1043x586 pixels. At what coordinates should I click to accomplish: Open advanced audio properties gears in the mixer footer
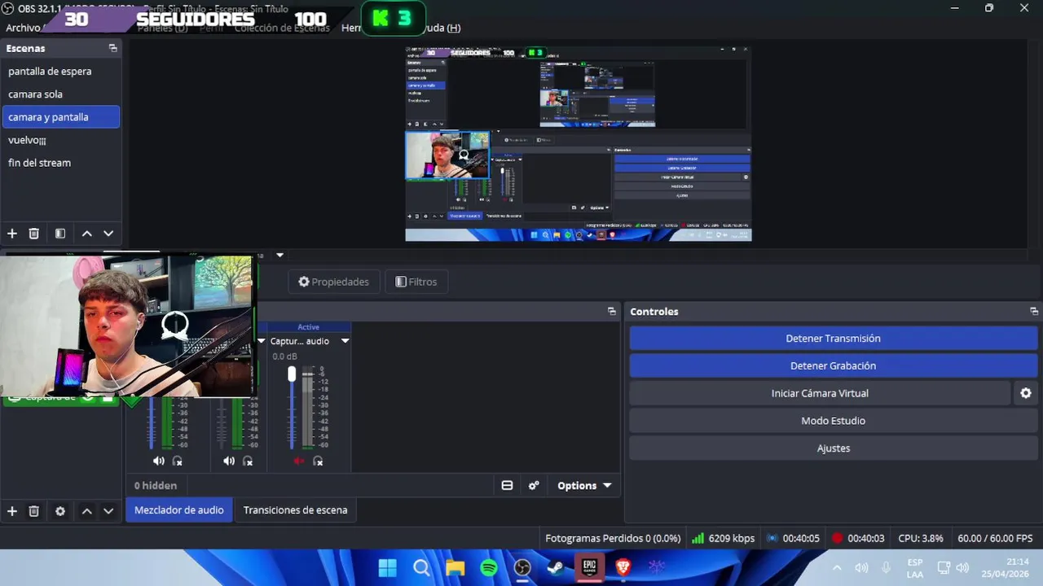[x=534, y=486]
